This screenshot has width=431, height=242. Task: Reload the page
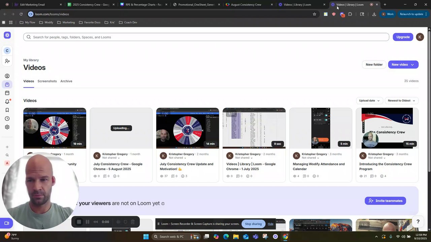click(21, 14)
